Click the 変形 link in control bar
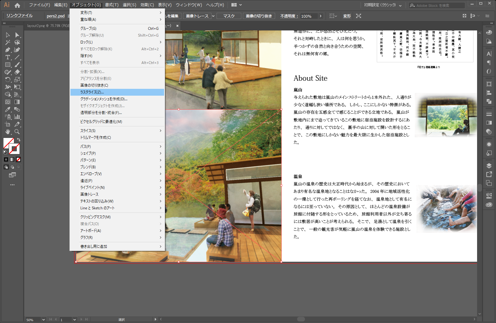 pos(347,16)
